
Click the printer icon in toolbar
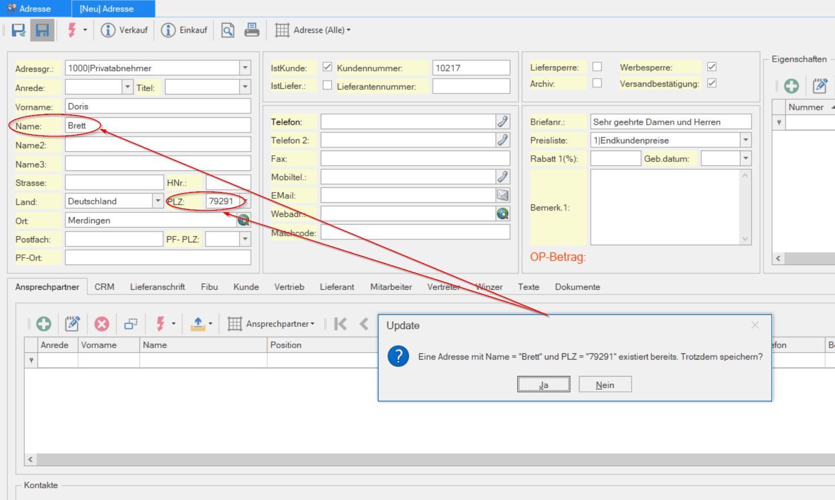point(252,31)
